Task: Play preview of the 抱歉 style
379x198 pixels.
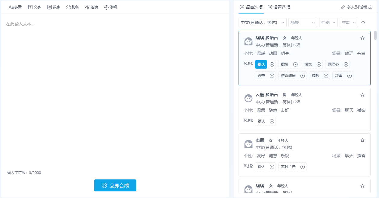Action: tap(326, 76)
